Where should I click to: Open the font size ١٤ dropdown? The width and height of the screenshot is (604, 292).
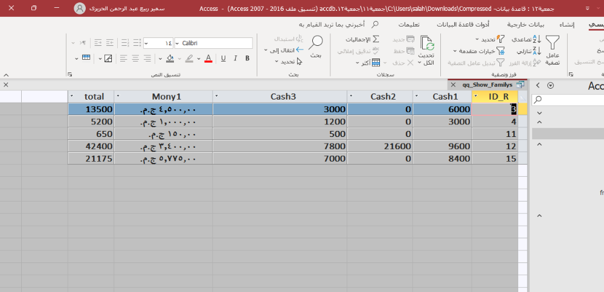click(146, 43)
